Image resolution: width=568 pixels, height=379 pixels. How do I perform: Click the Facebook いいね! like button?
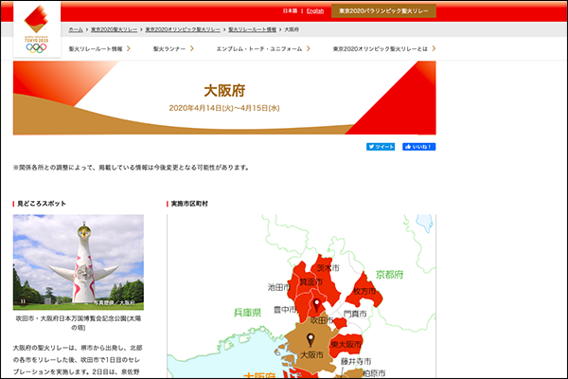point(418,147)
